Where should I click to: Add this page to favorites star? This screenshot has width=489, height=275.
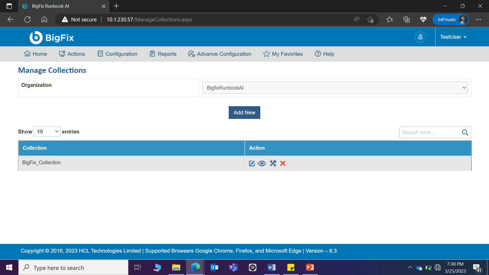click(x=370, y=20)
